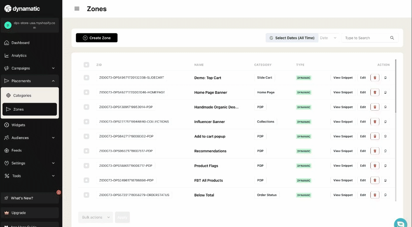
Task: Delete the Product Flags zone
Action: coord(375,166)
